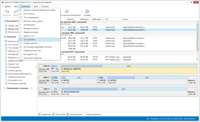Screen dimensions: 200x122
Task: Click the Удалить том icon in sidebar
Action: (6, 64)
